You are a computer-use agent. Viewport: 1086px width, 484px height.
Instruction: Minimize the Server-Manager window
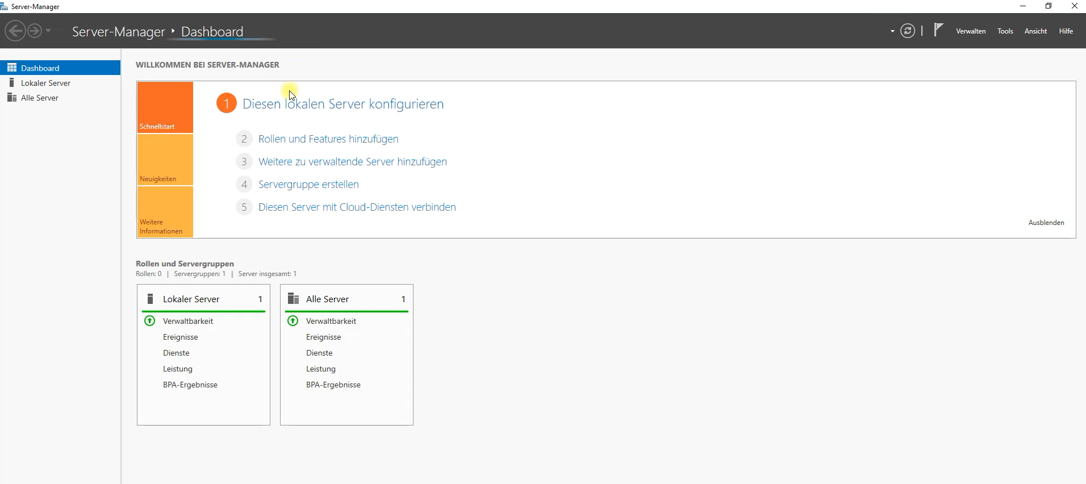[1023, 6]
